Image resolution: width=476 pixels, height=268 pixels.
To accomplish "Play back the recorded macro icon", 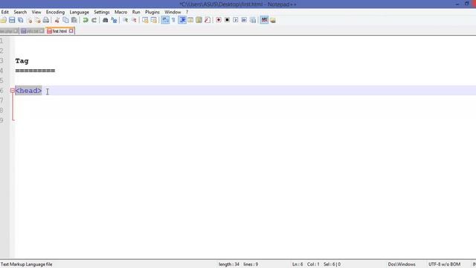I will click(x=236, y=20).
